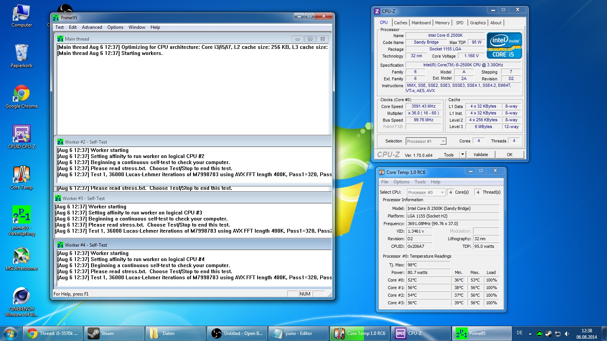Open the File menu in Core Temp
607x341 pixels.
point(385,182)
